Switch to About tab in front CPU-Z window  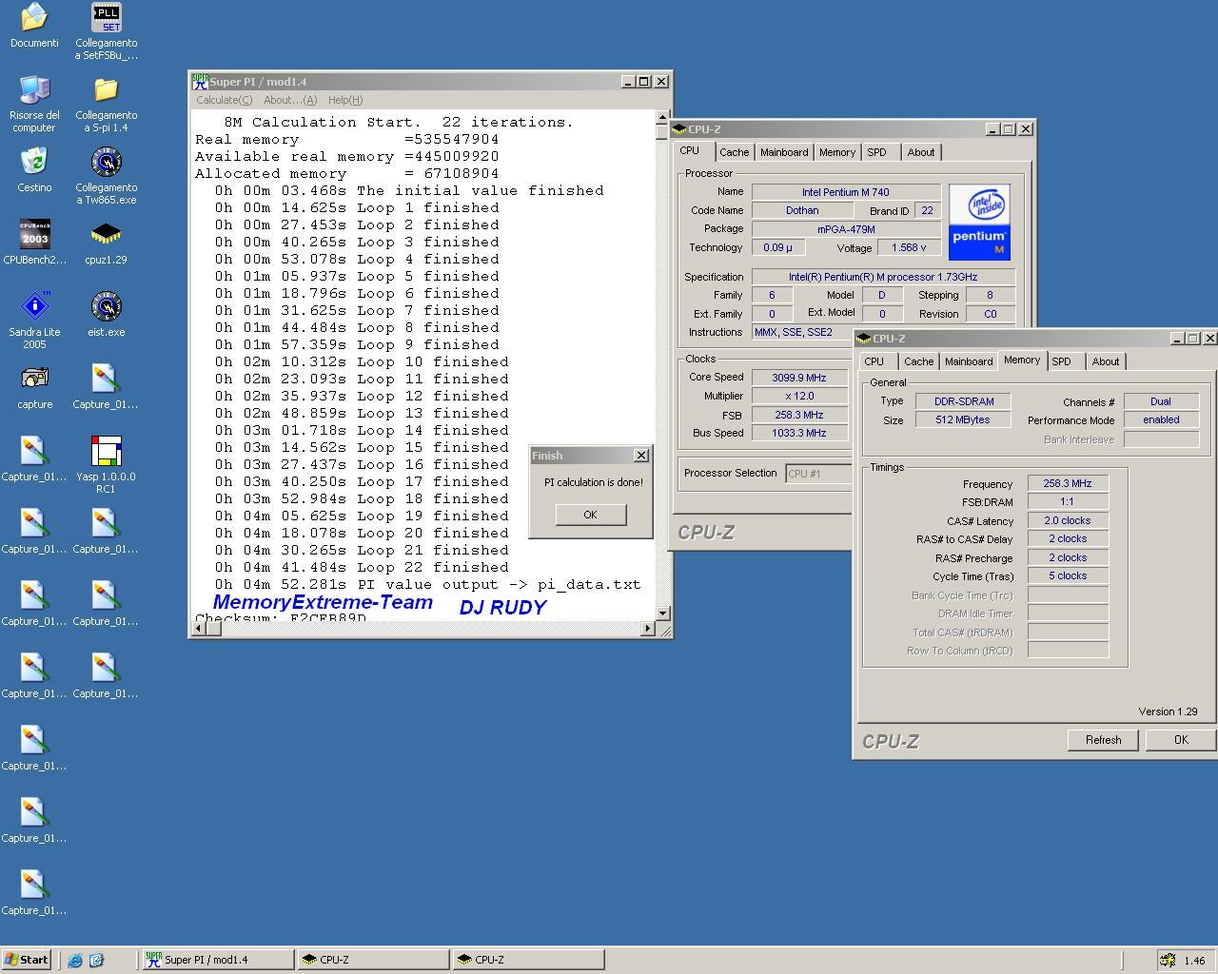[x=1105, y=361]
